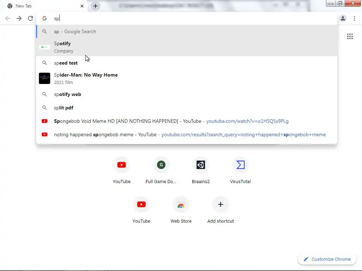Click the search icon beside speed test

44,63
